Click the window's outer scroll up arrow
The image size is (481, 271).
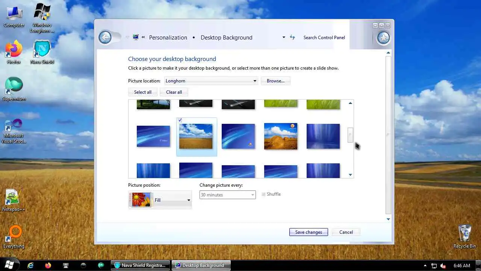pos(388,53)
